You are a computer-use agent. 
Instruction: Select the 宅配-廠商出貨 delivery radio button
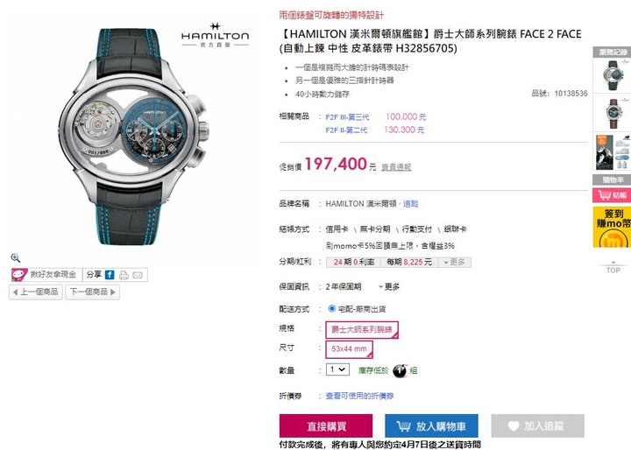click(x=331, y=308)
